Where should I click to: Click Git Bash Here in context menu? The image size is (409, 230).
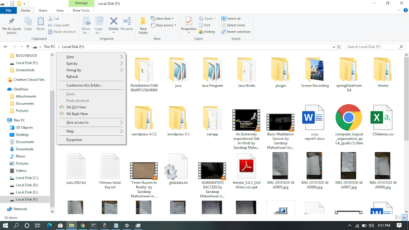[x=77, y=114]
